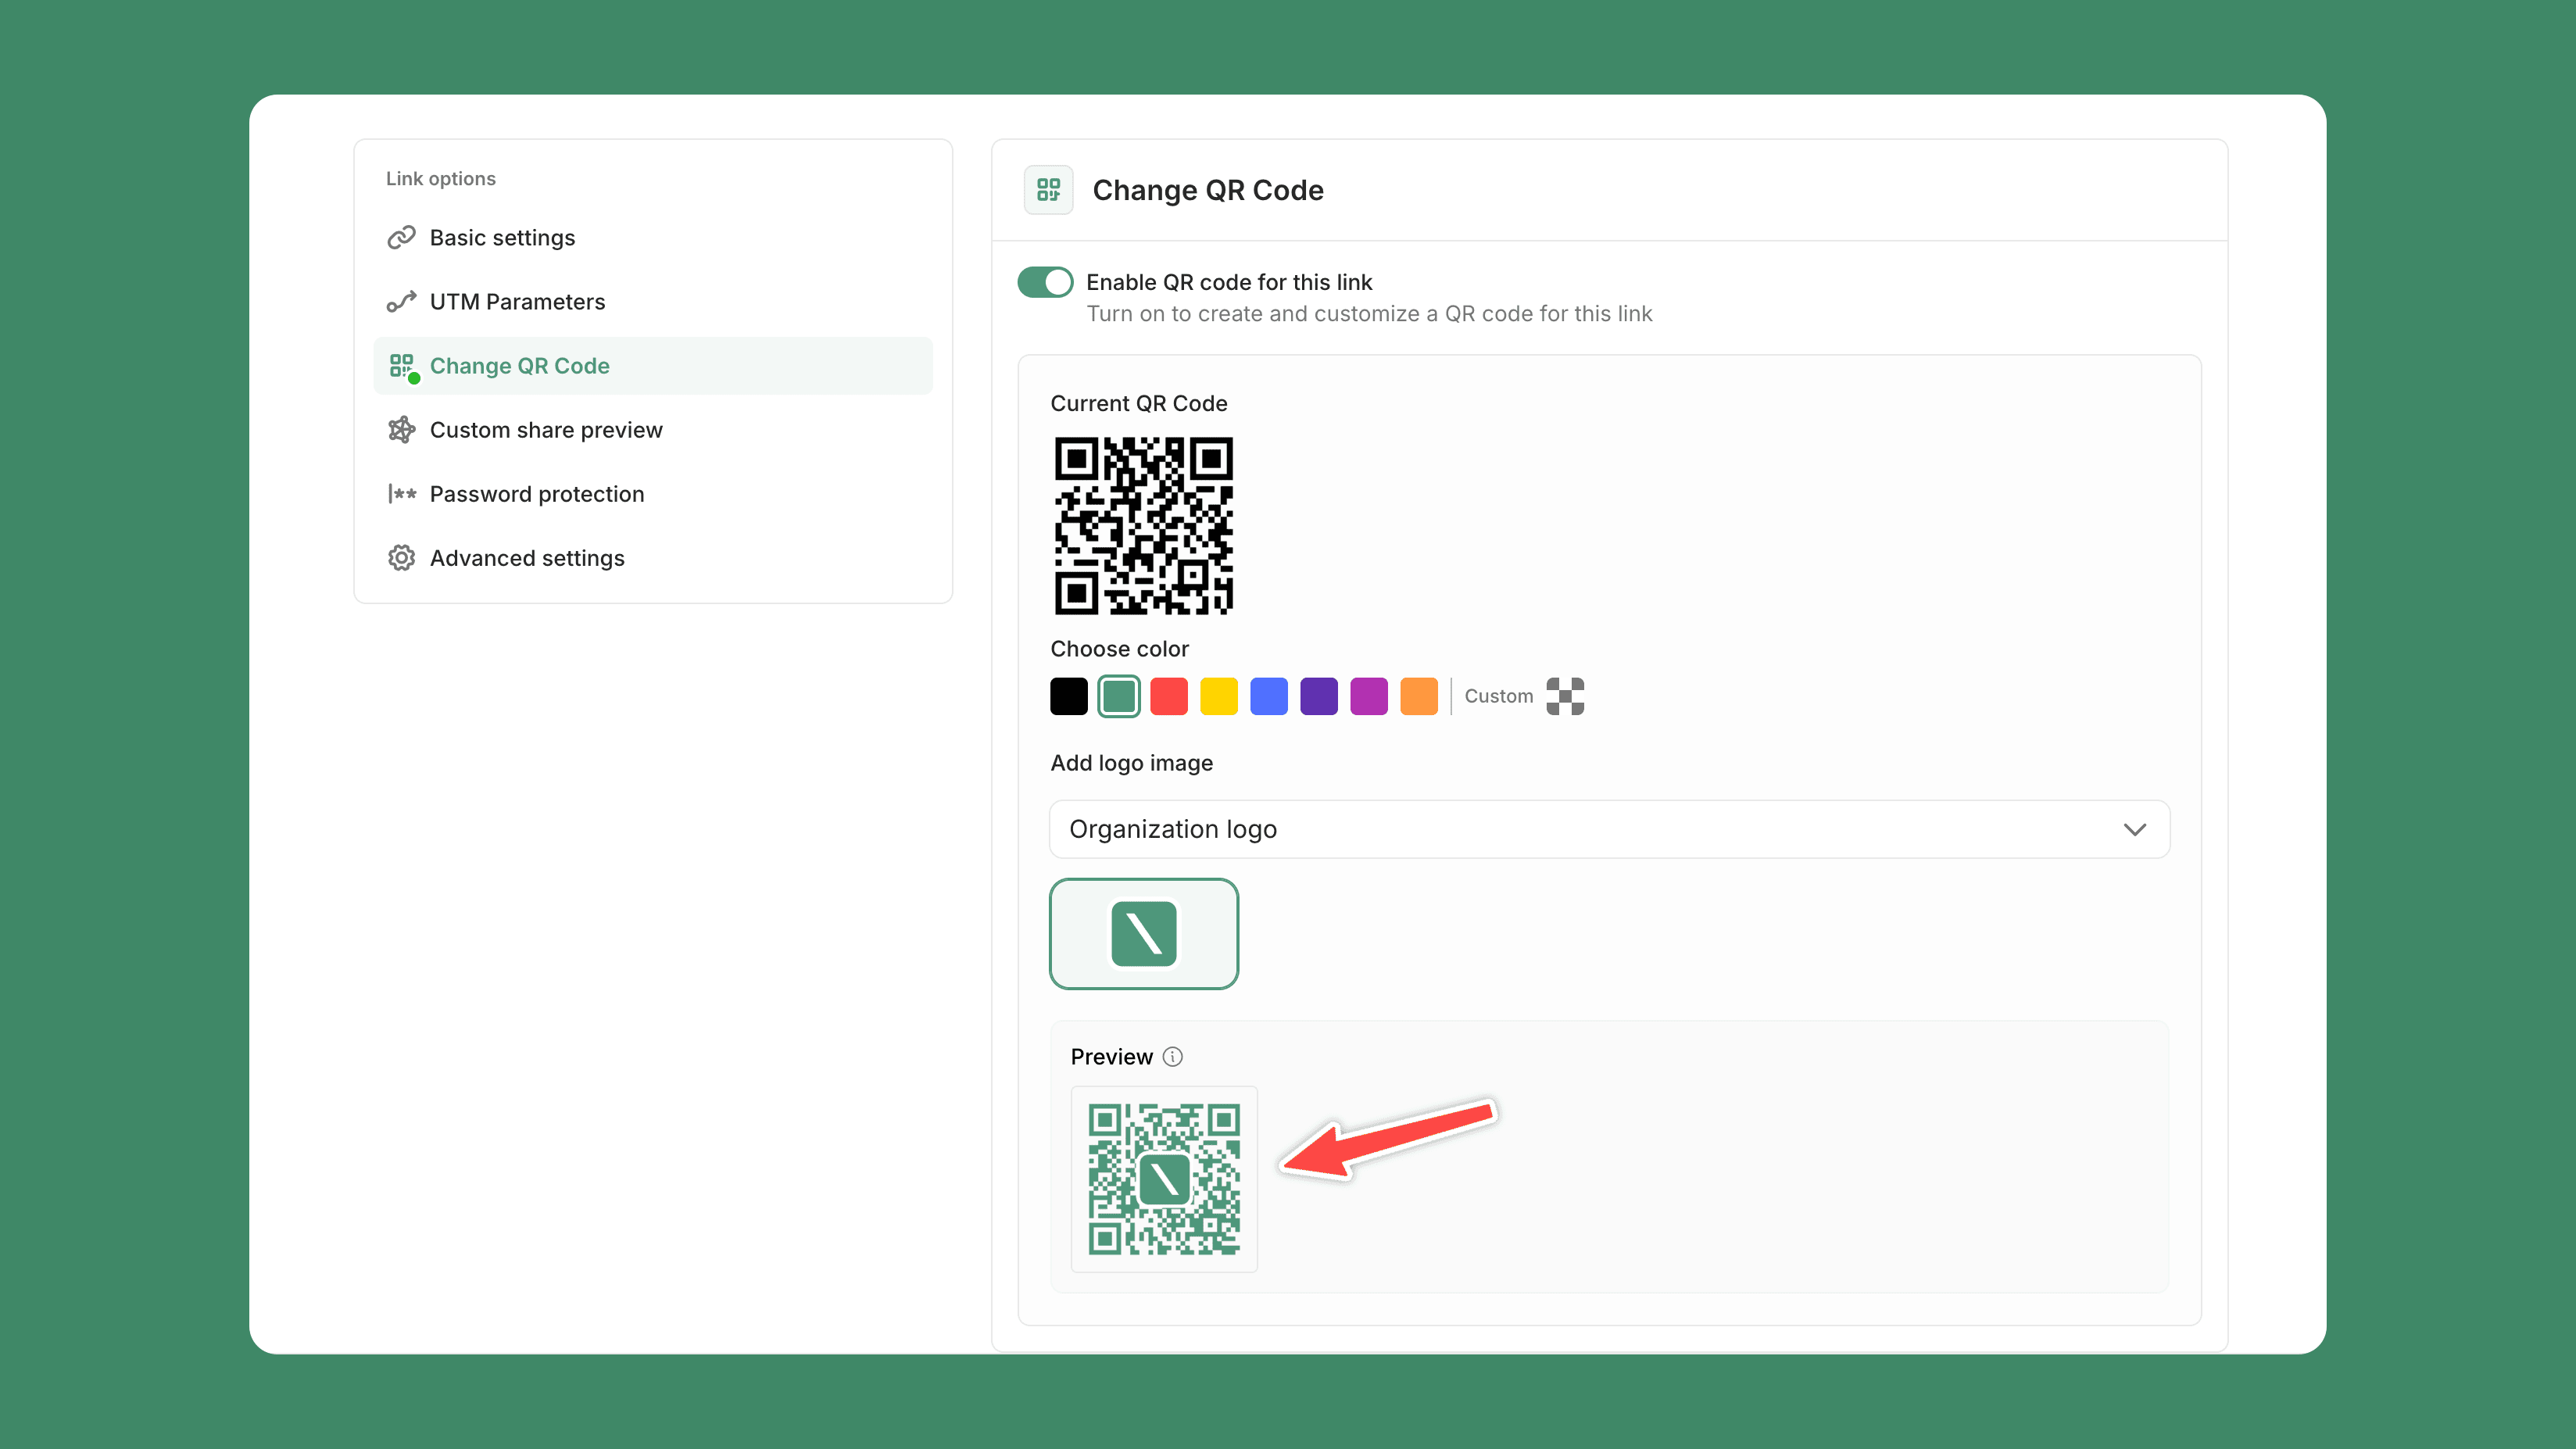Select the organization logo thumbnail
Viewport: 2576px width, 1449px height.
(x=1144, y=934)
